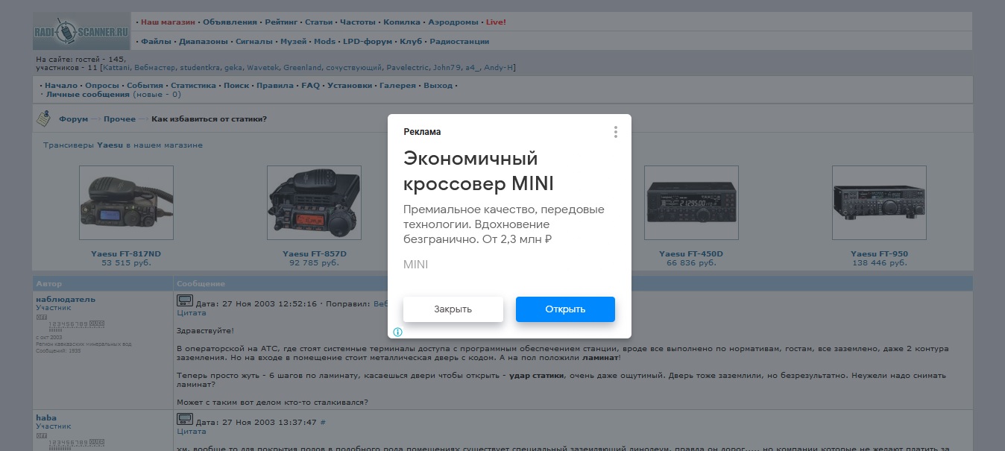Click the RadioScanner.ru site logo

tap(81, 31)
